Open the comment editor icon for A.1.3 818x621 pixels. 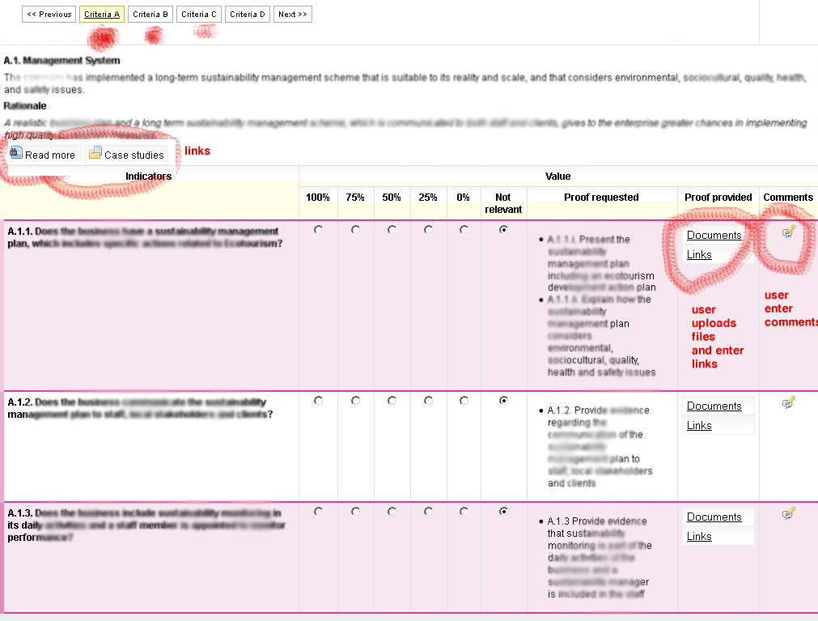click(x=788, y=513)
